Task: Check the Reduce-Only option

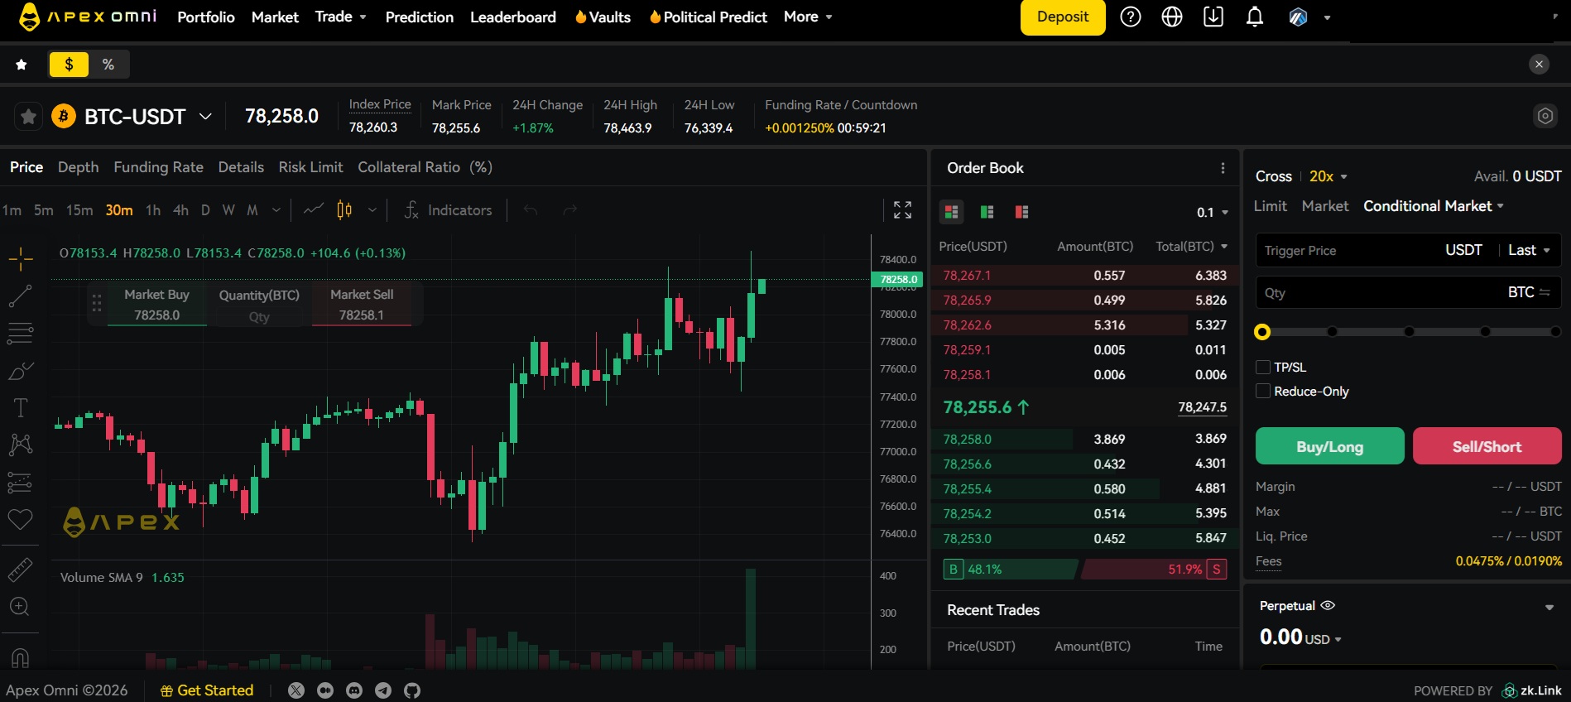Action: click(1263, 392)
